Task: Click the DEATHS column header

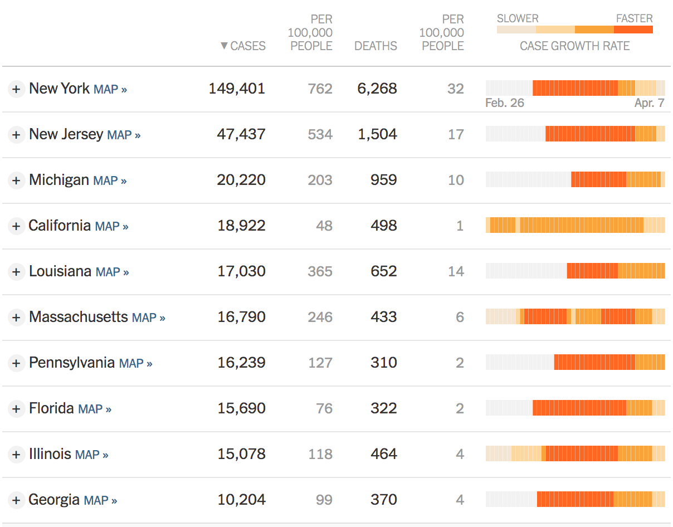Action: tap(375, 46)
